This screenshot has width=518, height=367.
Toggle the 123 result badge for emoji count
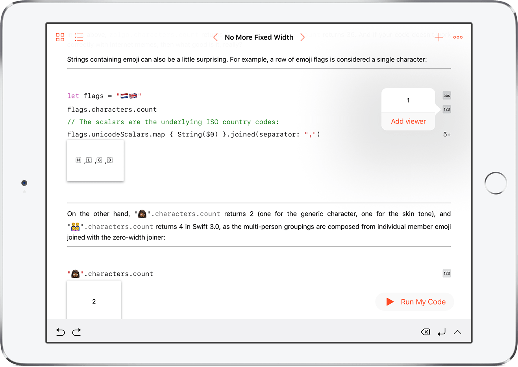(447, 273)
